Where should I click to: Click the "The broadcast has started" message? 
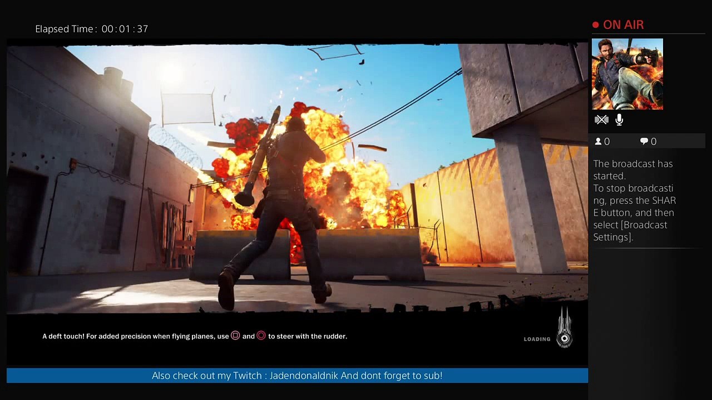point(633,169)
